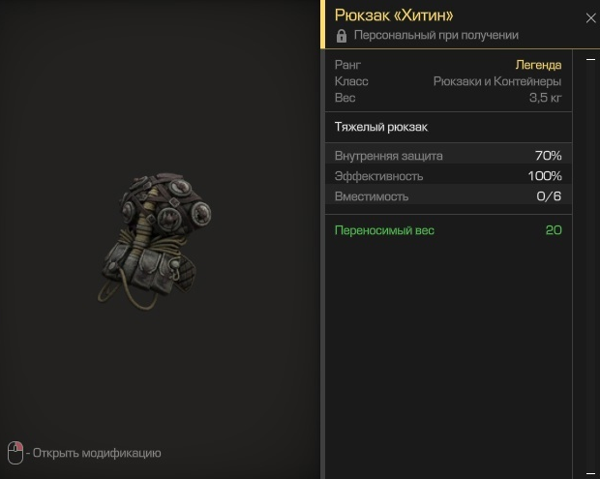The image size is (600, 479).
Task: Click the scrollbar bottom dash marker
Action: click(x=591, y=474)
